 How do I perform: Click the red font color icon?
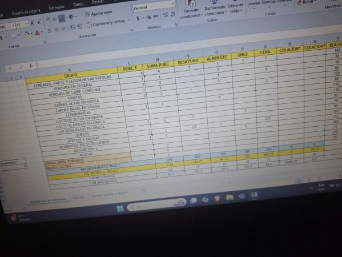click(37, 33)
